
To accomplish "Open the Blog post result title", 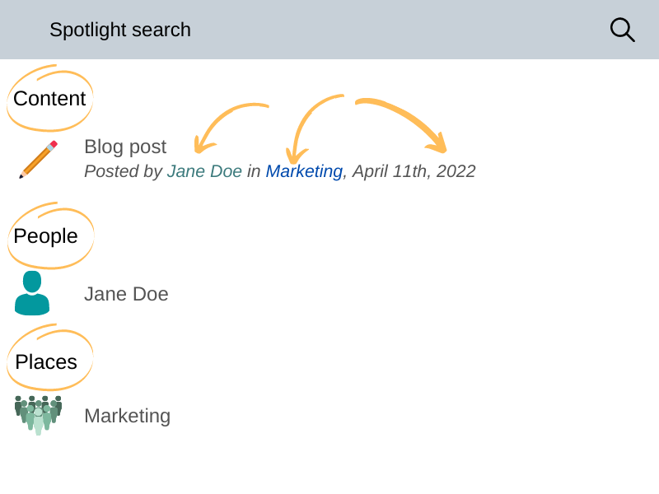I will point(125,147).
